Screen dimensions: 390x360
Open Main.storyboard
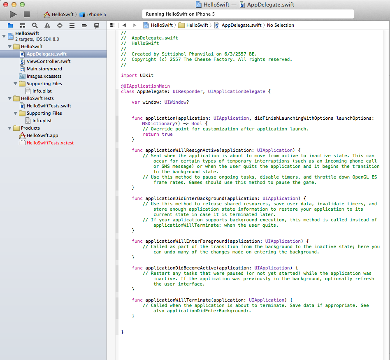(53, 69)
